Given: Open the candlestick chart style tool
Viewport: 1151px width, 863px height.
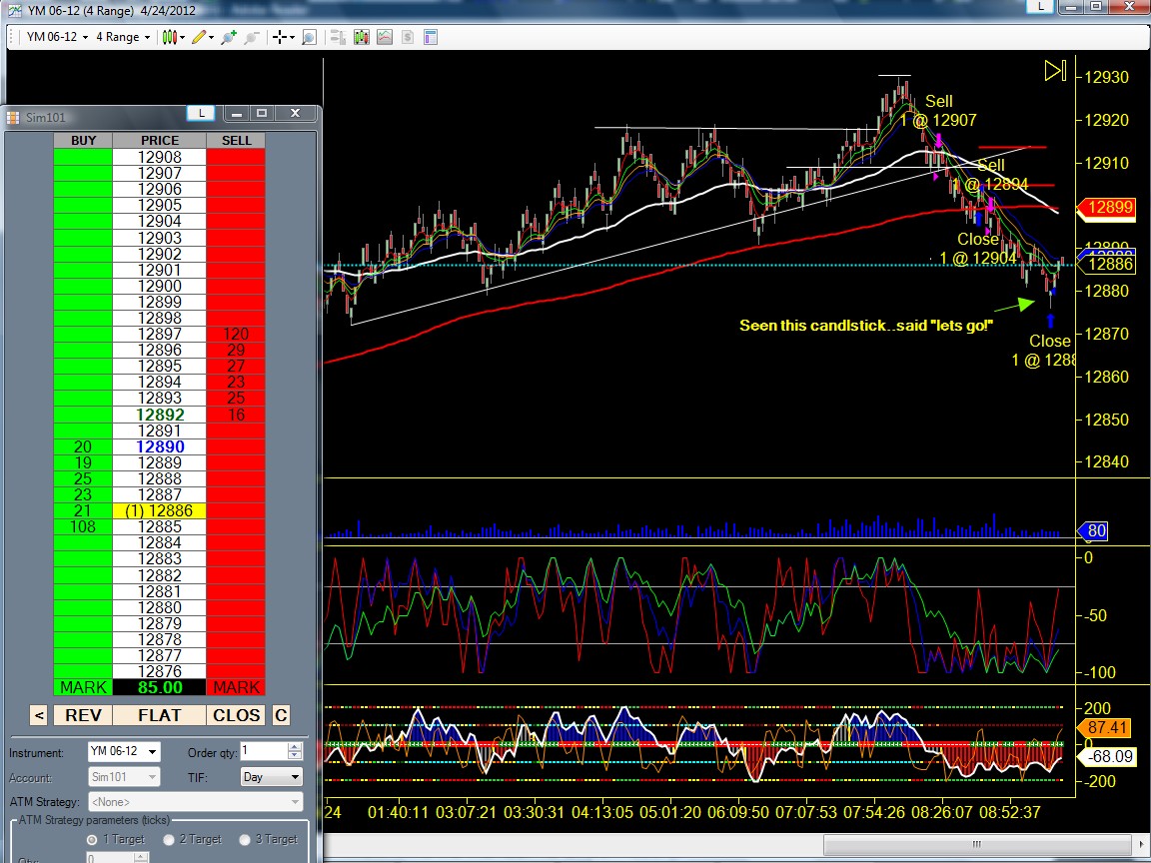Looking at the screenshot, I should point(169,37).
